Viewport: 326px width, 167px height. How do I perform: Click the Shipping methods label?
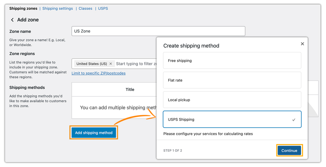[27, 88]
